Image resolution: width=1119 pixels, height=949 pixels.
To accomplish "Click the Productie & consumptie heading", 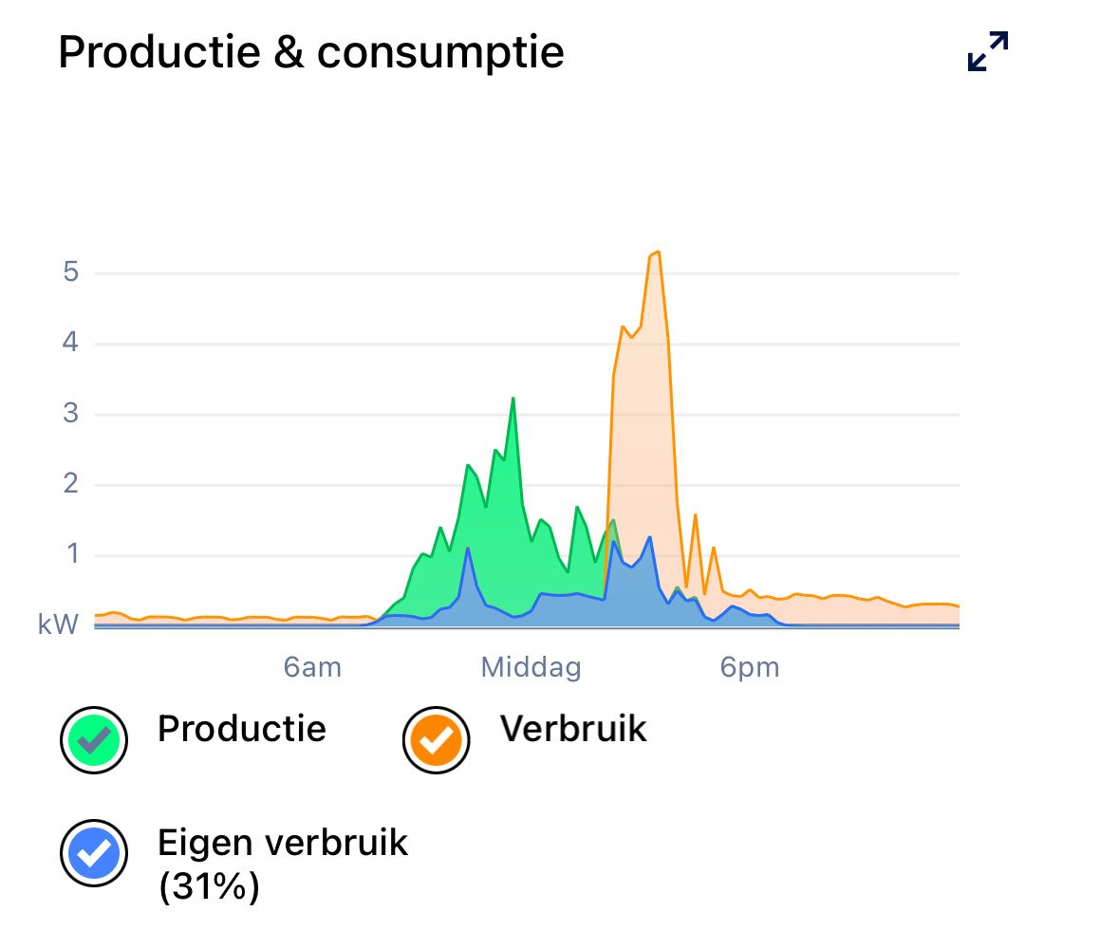I will tap(311, 52).
